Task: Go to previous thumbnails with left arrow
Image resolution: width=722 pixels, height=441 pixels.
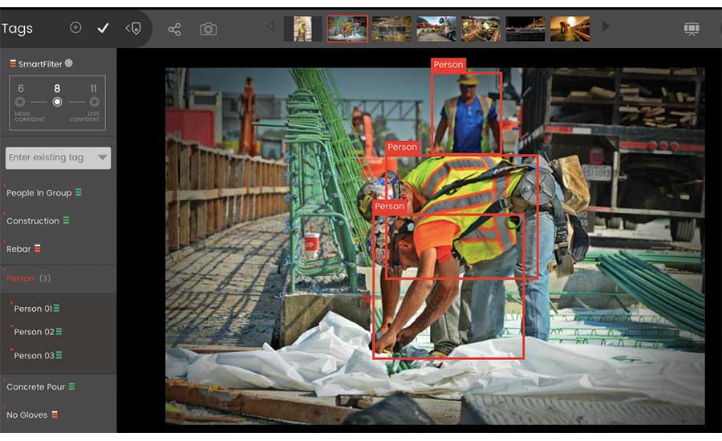Action: click(270, 26)
